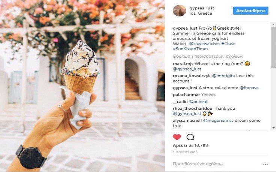Image resolution: width=276 pixels, height=172 pixels.
Task: Click the comments scrollbar thumb
Action: pyautogui.click(x=273, y=47)
